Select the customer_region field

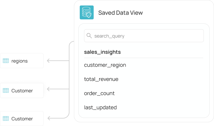105,65
